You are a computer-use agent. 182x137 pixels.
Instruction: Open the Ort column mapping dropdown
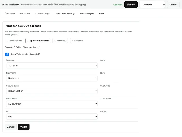(x=52, y=117)
